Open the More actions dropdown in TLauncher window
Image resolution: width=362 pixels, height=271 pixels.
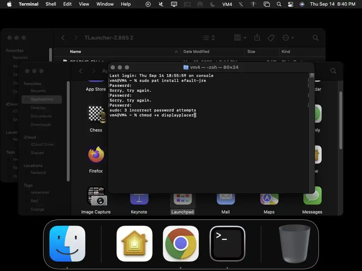pyautogui.click(x=288, y=38)
